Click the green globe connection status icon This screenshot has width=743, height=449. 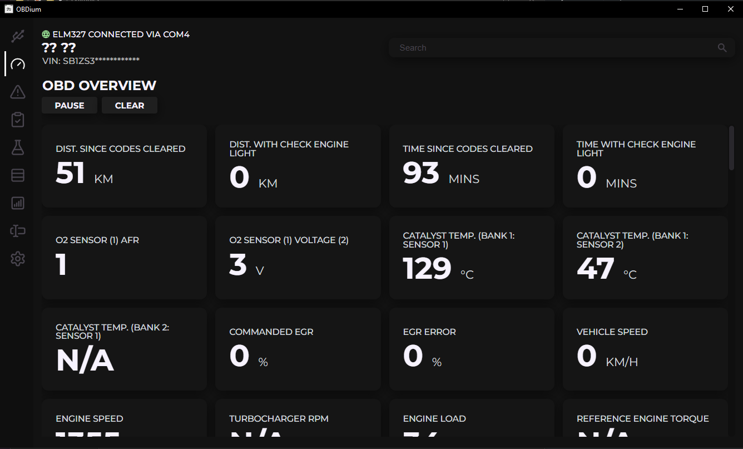click(x=46, y=34)
